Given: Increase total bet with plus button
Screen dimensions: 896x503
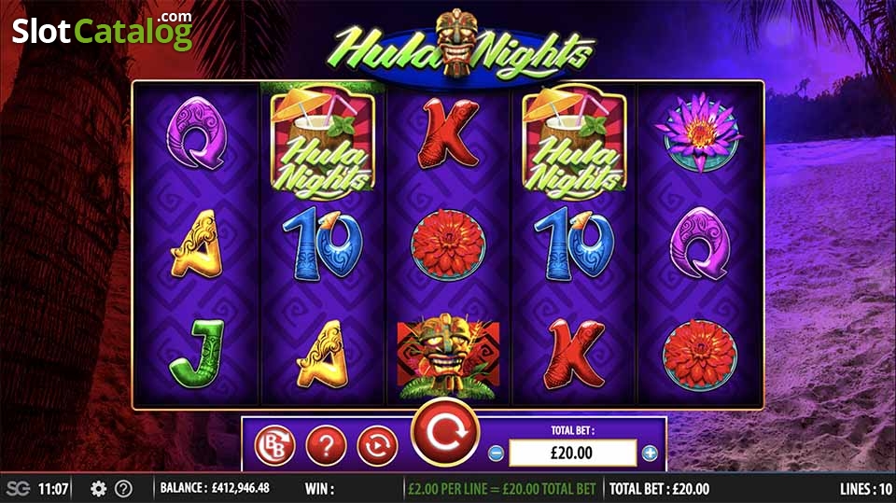Looking at the screenshot, I should [x=650, y=454].
